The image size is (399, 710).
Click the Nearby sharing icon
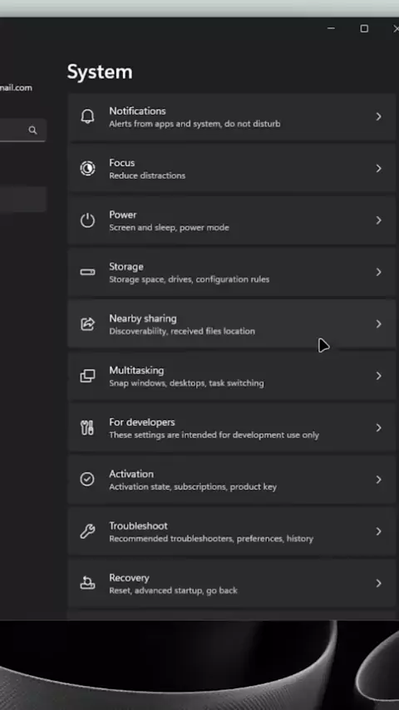click(x=87, y=324)
